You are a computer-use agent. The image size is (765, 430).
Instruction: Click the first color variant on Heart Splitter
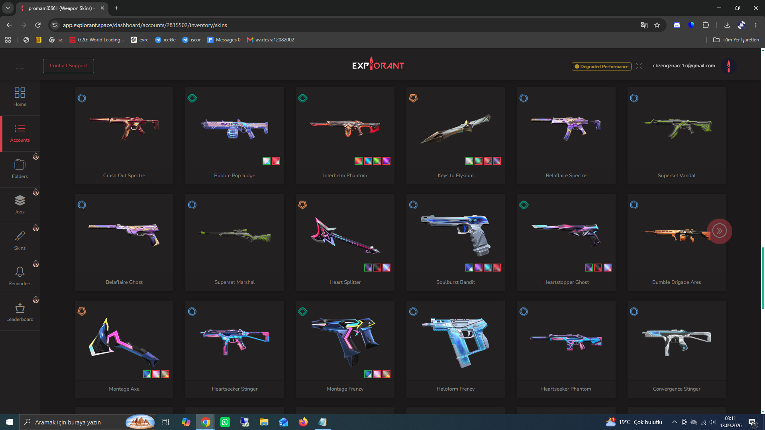point(368,268)
